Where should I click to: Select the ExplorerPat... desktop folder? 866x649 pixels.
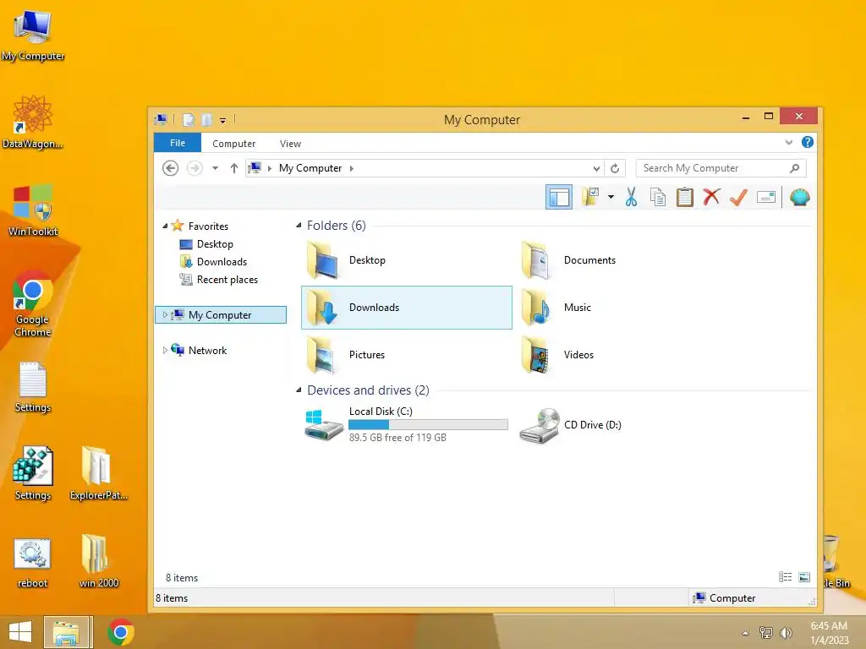tap(98, 473)
